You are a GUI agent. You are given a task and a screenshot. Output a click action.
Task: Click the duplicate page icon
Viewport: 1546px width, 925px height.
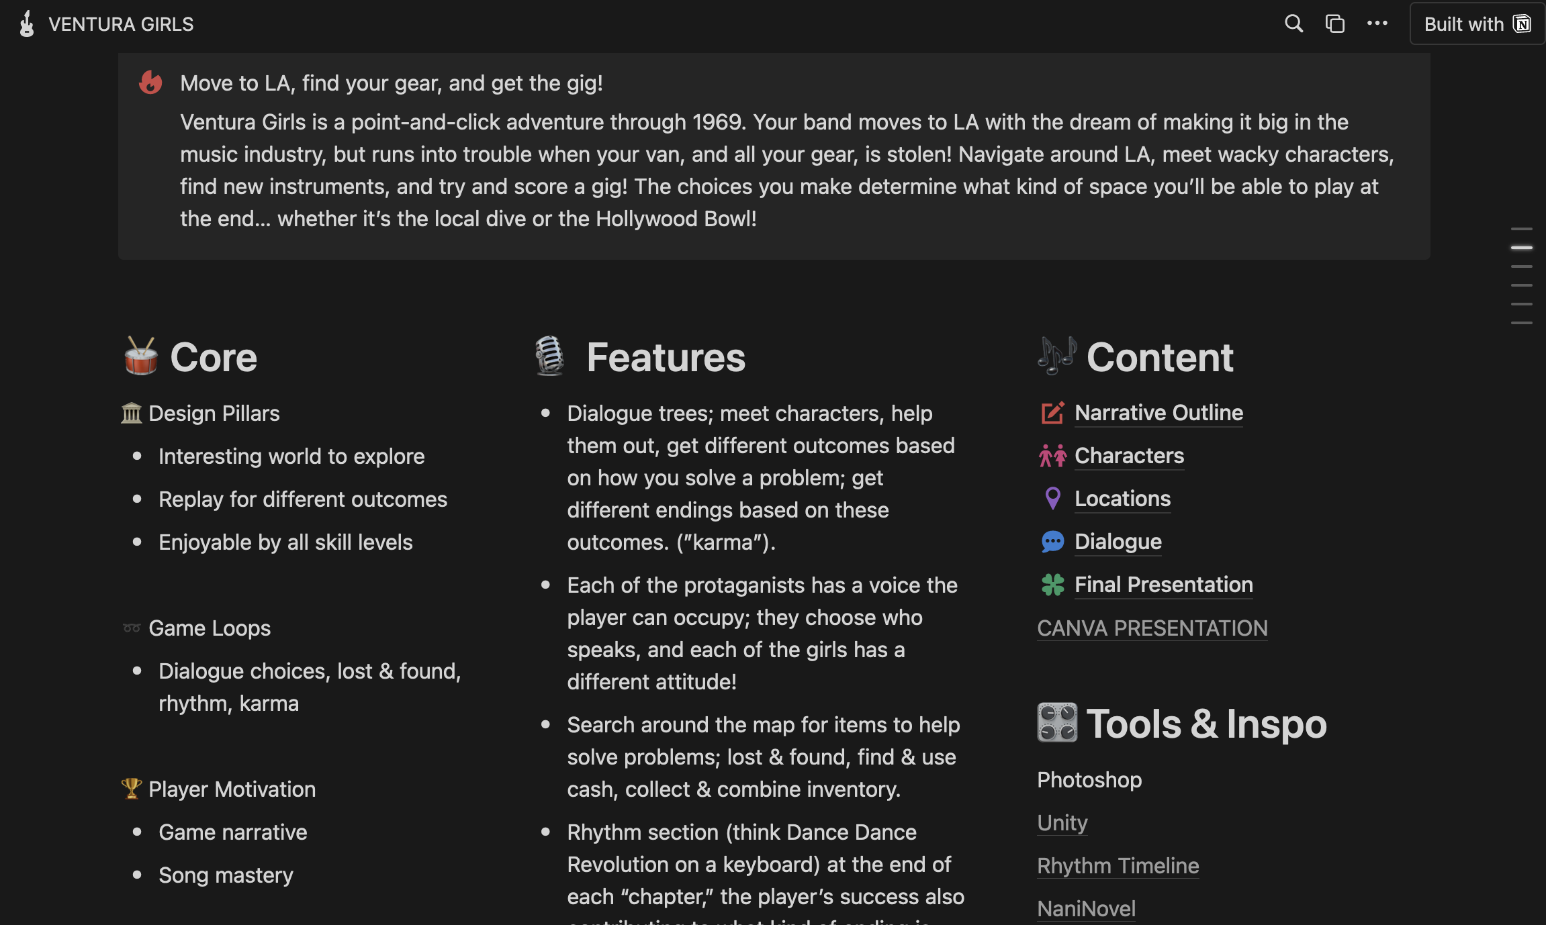(x=1334, y=24)
